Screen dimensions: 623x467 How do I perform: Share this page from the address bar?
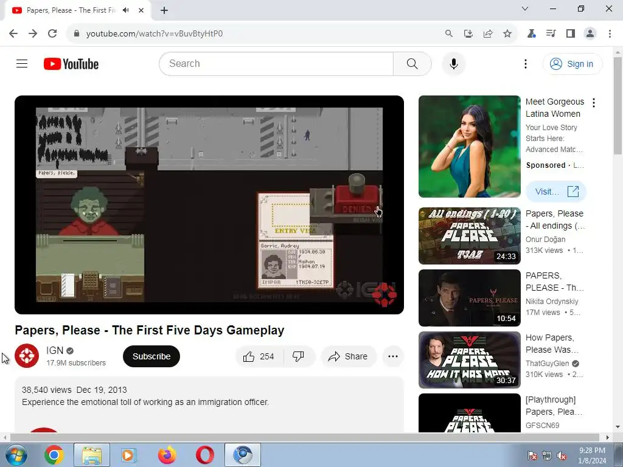[x=487, y=34]
